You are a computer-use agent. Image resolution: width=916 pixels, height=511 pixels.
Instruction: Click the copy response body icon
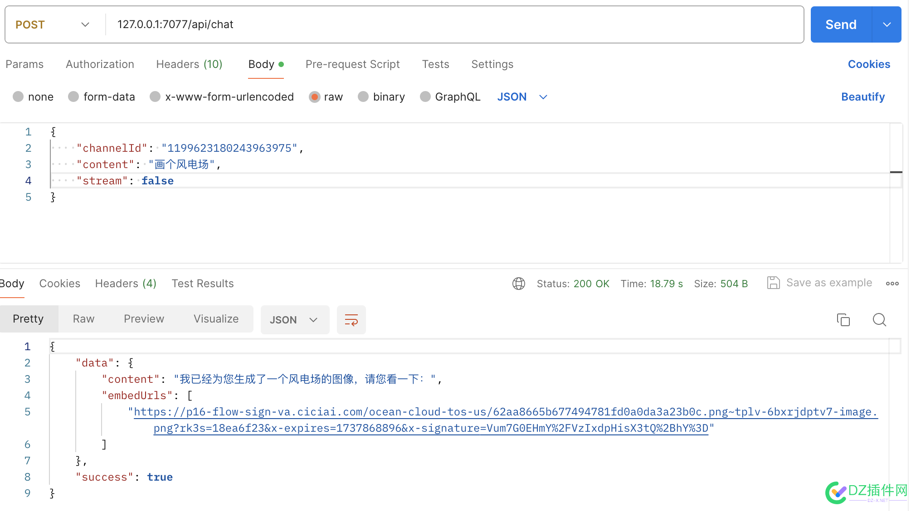tap(843, 319)
